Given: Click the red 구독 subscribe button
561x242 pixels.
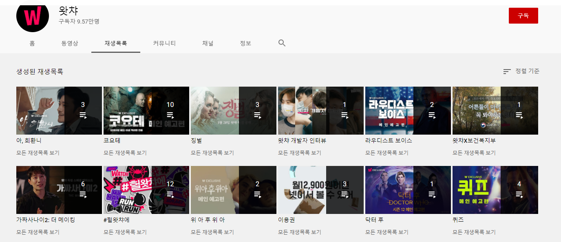Looking at the screenshot, I should 523,15.
